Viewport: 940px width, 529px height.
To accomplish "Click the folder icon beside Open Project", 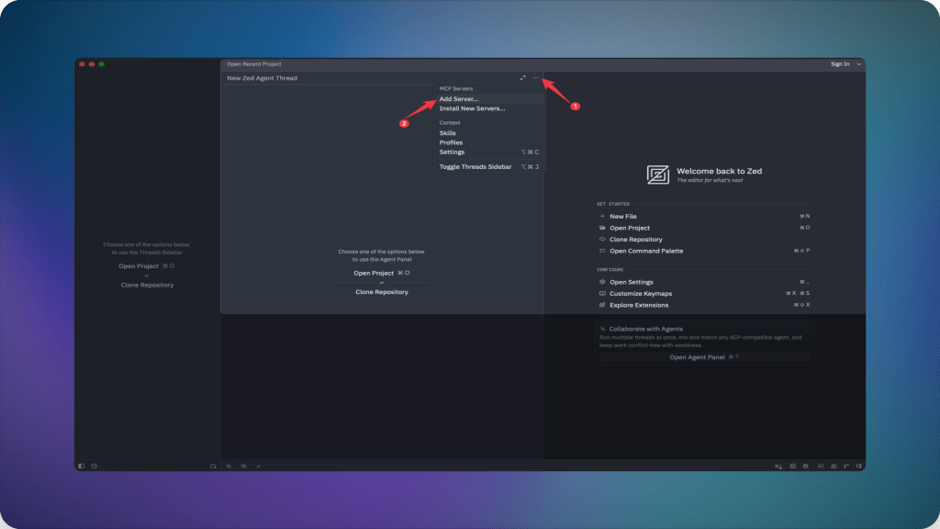I will click(602, 228).
